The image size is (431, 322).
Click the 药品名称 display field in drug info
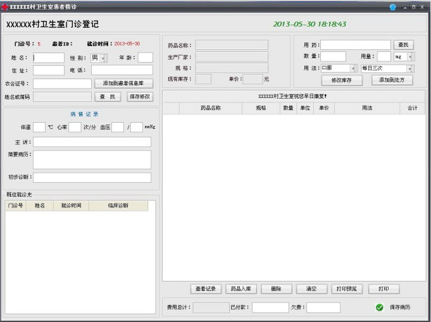click(x=232, y=45)
